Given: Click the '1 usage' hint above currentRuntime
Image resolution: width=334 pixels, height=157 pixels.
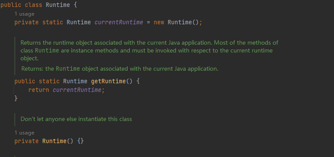Looking at the screenshot, I should pos(24,14).
